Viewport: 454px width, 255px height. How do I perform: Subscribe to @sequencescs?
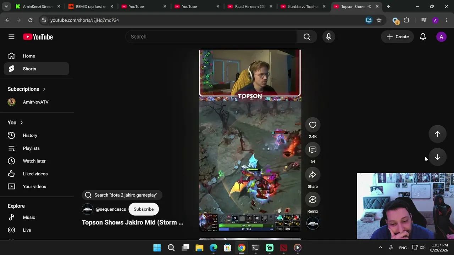(x=144, y=209)
